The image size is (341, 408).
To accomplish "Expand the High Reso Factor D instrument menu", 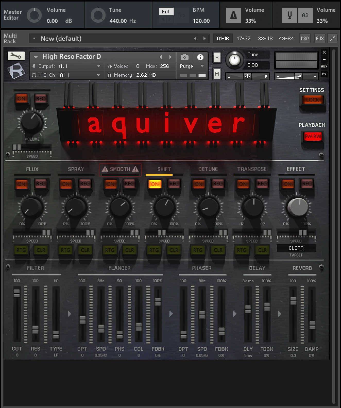I will [36, 57].
